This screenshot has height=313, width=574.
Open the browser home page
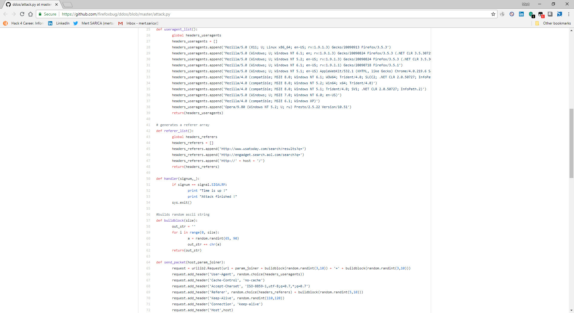(x=30, y=14)
